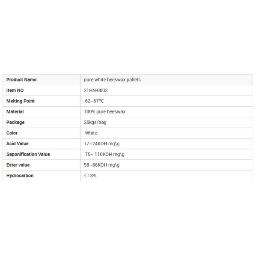Select the 62~67°C melting point value
Viewport: 257px width, 257px height.
94,101
